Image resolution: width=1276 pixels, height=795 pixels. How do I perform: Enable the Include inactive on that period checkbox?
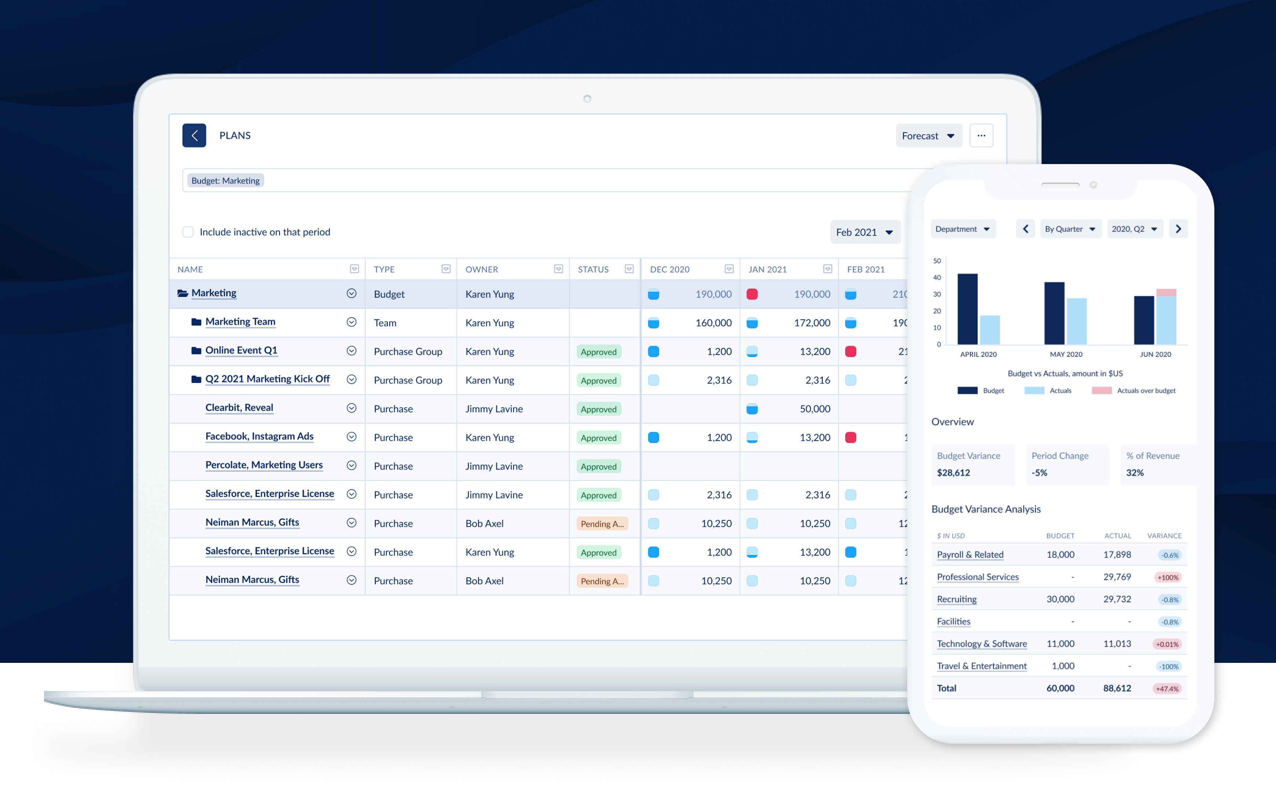coord(188,232)
